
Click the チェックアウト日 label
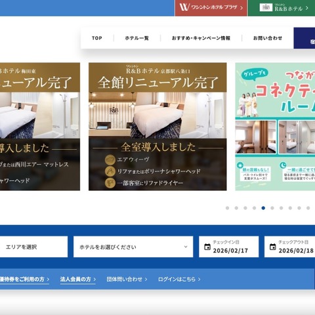point(293,242)
